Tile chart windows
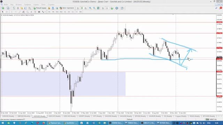 tap(98, 8)
